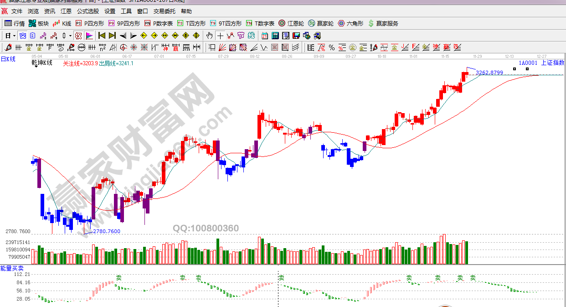Click the floppy disk save icon
This screenshot has width=566, height=307.
point(297,36)
